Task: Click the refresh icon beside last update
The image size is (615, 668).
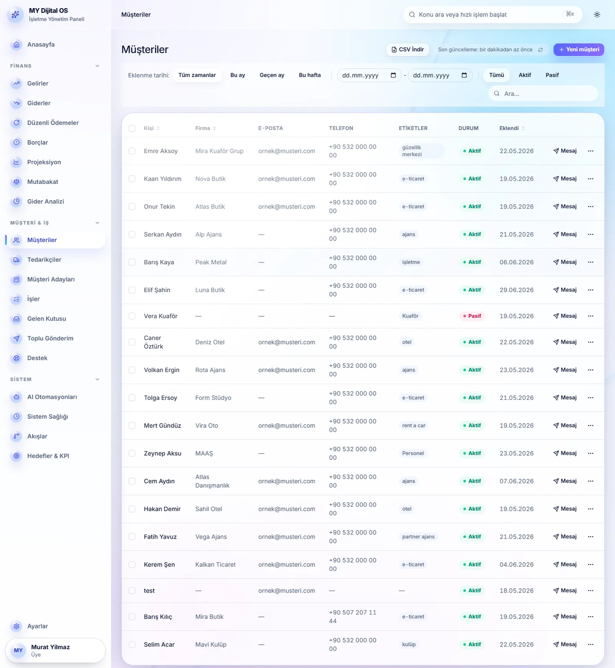Action: coord(540,50)
